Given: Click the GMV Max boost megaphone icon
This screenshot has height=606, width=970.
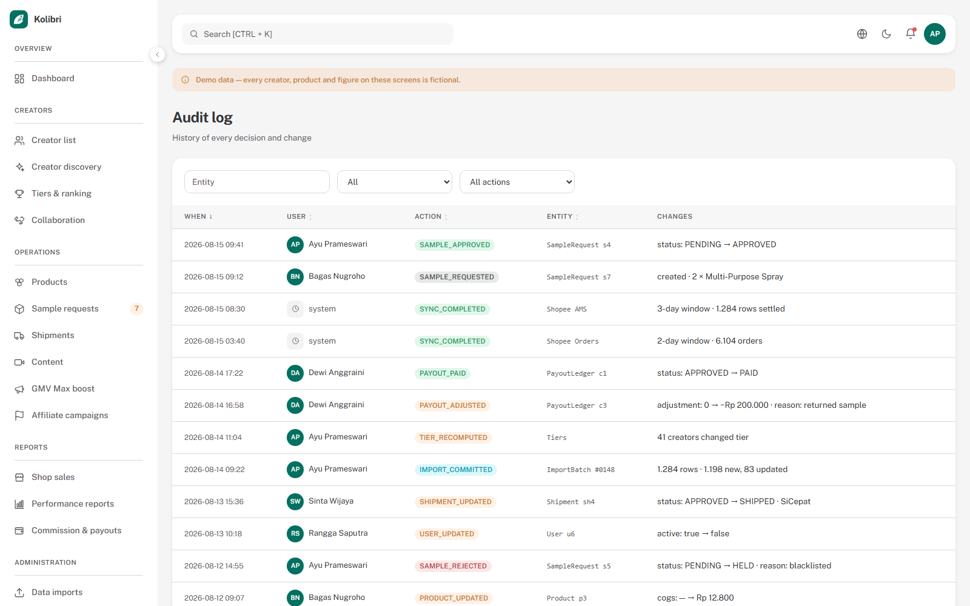Looking at the screenshot, I should [x=19, y=388].
